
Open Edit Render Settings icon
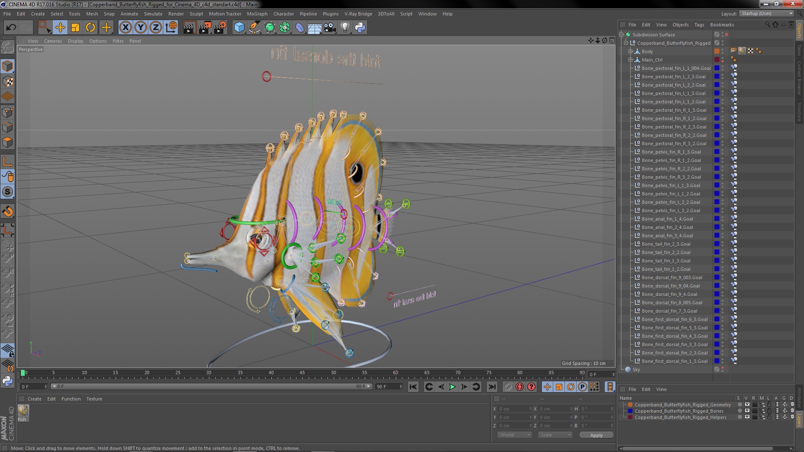tap(220, 28)
